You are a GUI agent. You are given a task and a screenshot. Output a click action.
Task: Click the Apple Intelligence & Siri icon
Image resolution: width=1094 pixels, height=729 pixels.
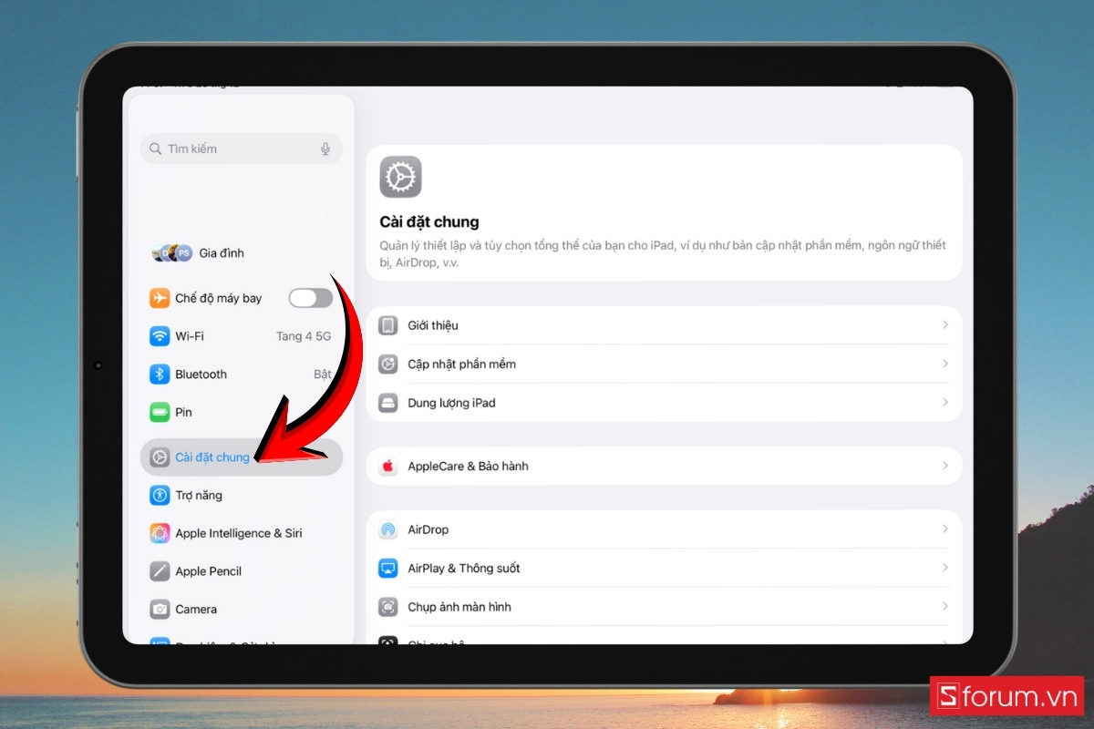(x=160, y=534)
